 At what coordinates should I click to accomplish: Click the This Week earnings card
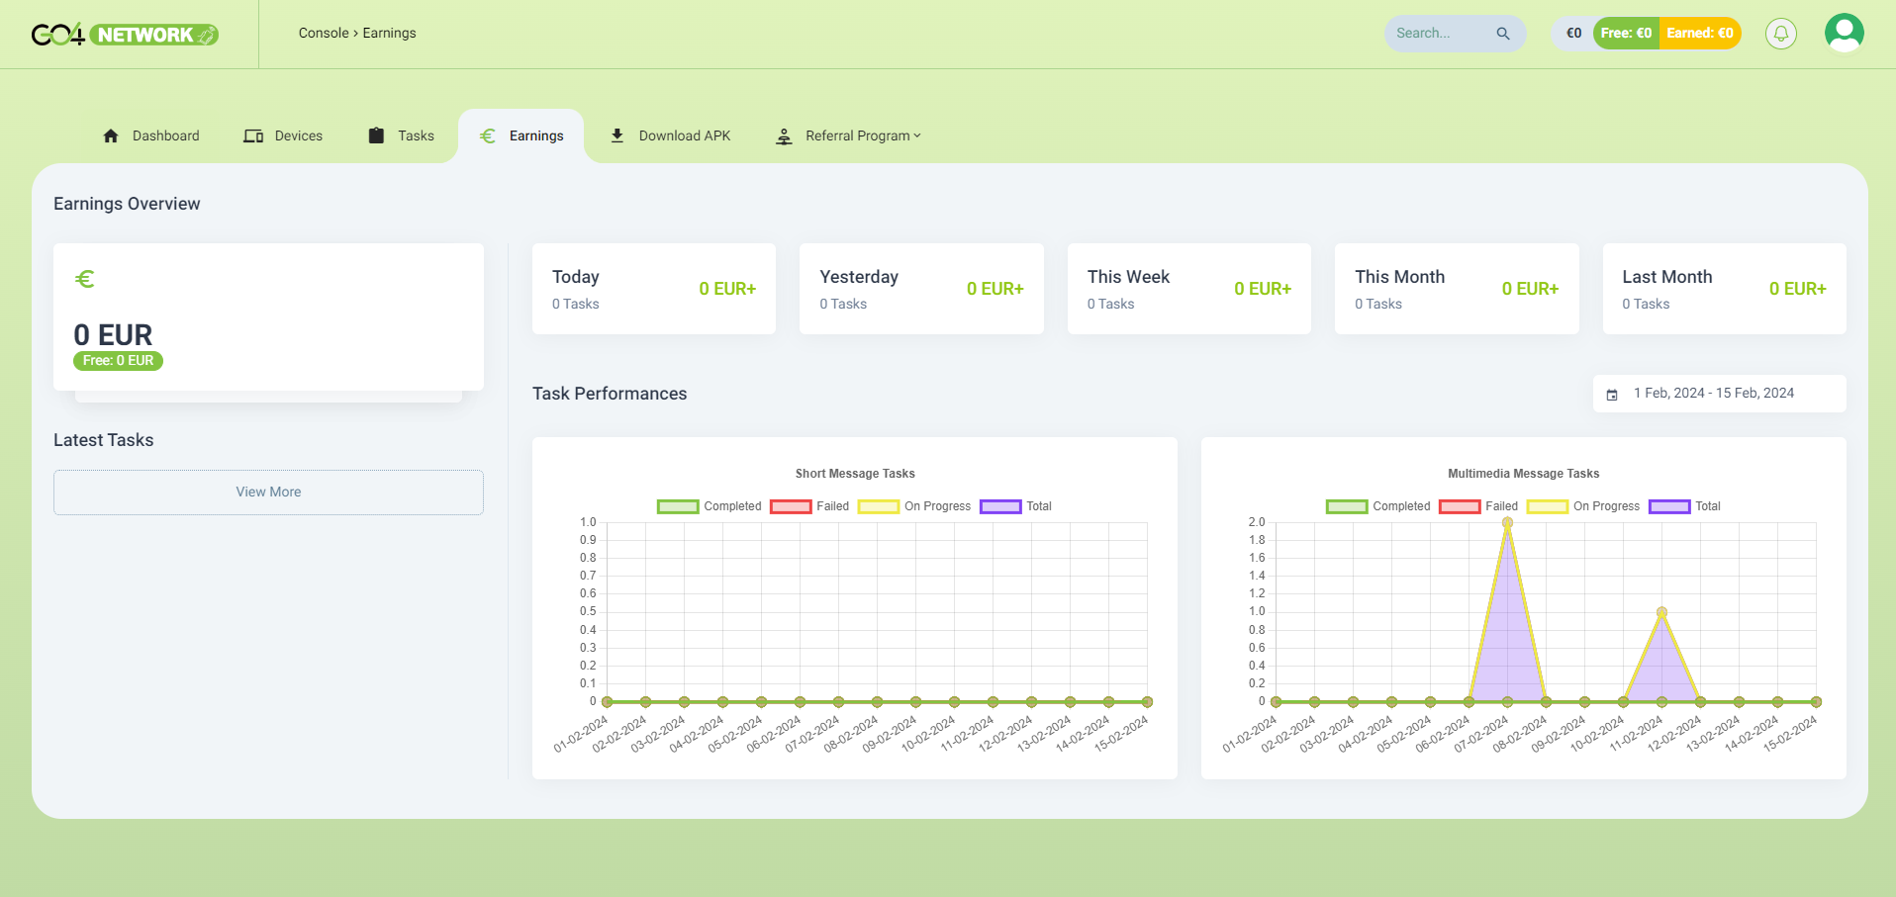tap(1189, 289)
